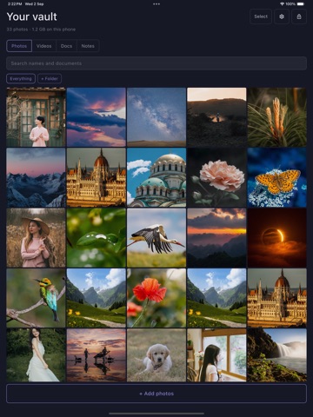Tap the vault storage summary line
313x417 pixels.
pos(41,30)
